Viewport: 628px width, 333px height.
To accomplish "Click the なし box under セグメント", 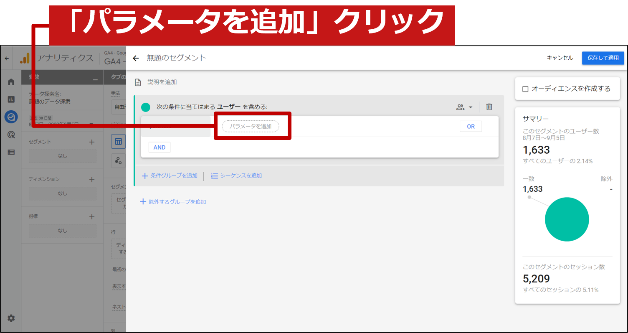I will [62, 156].
